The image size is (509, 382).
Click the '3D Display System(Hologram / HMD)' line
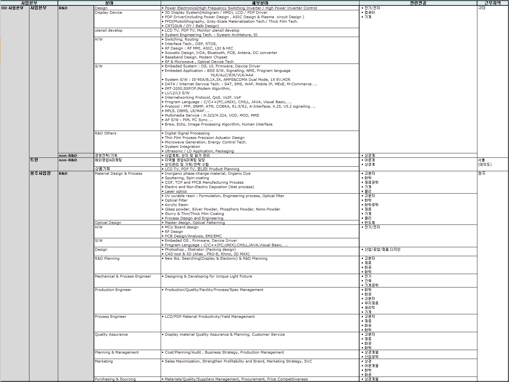215,12
